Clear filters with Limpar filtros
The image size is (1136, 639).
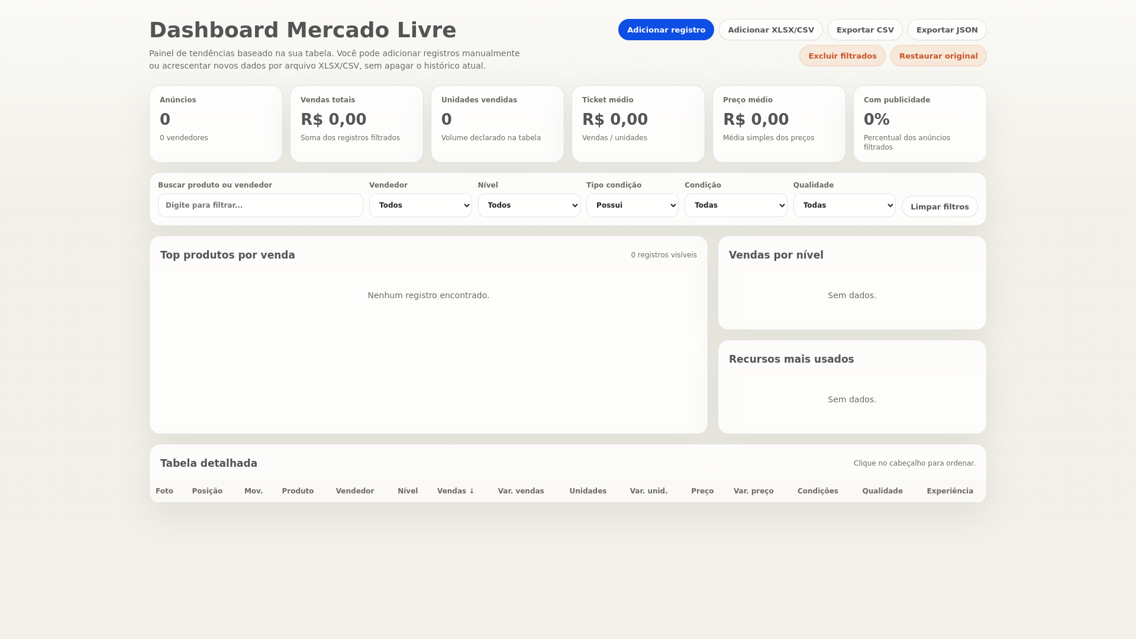[939, 206]
